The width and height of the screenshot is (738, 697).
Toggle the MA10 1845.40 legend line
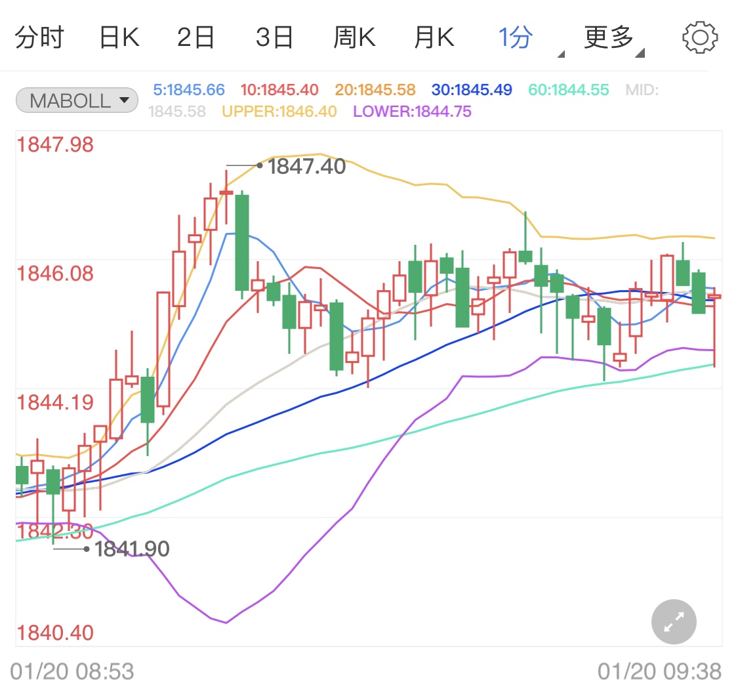tap(279, 89)
